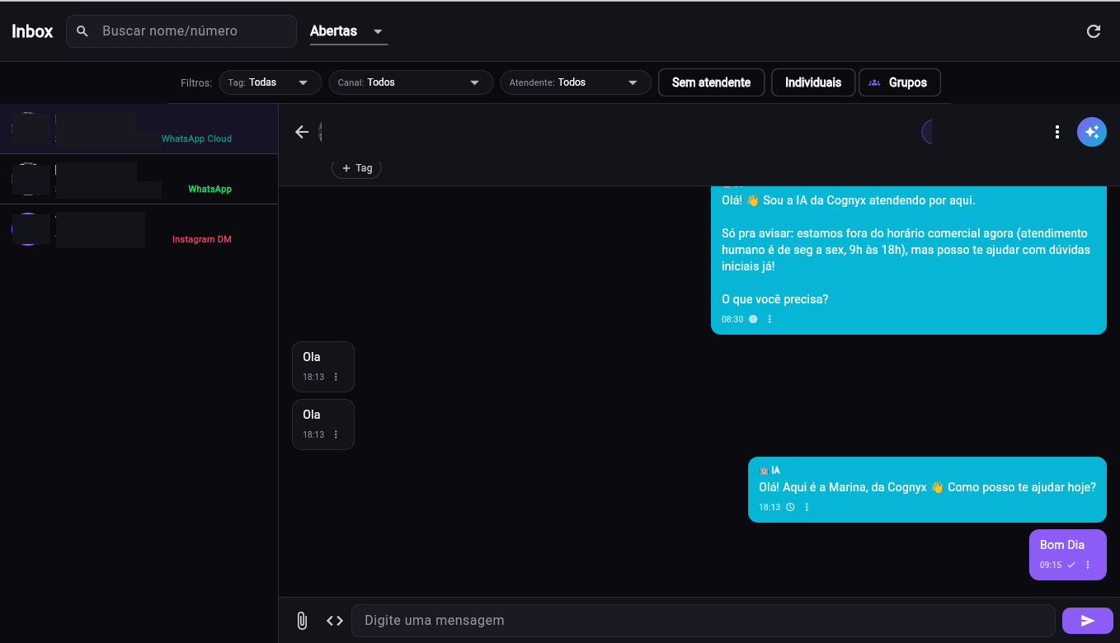The height and width of the screenshot is (643, 1120).
Task: Go back with the left arrow icon
Action: (302, 132)
